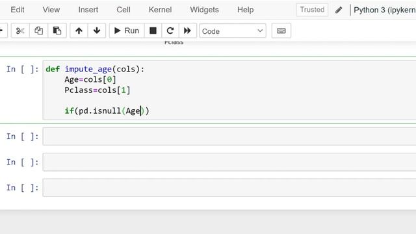Move selected cell down arrow

click(97, 31)
